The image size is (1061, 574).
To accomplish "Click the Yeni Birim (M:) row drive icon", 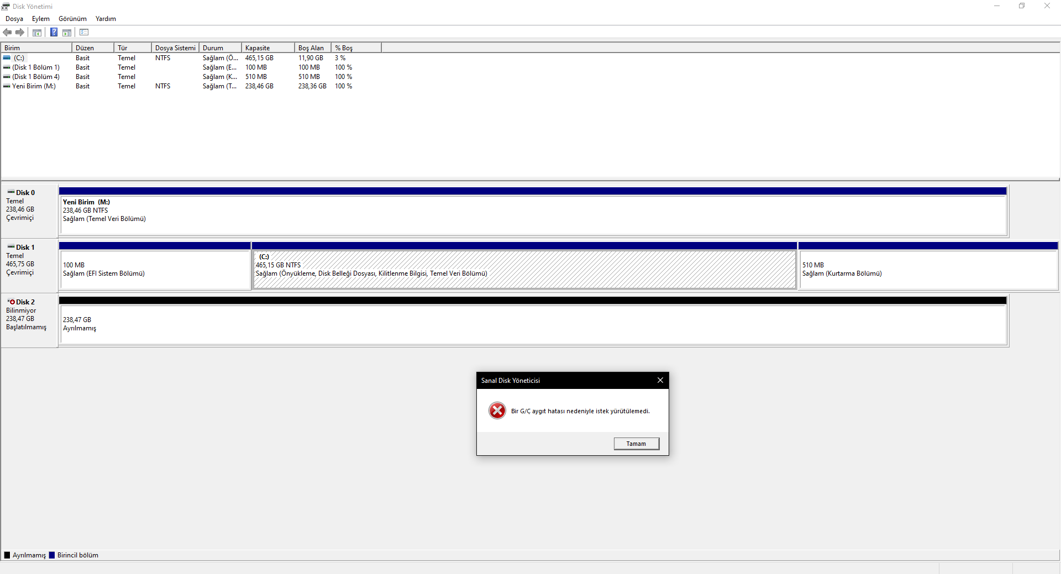I will pyautogui.click(x=7, y=86).
